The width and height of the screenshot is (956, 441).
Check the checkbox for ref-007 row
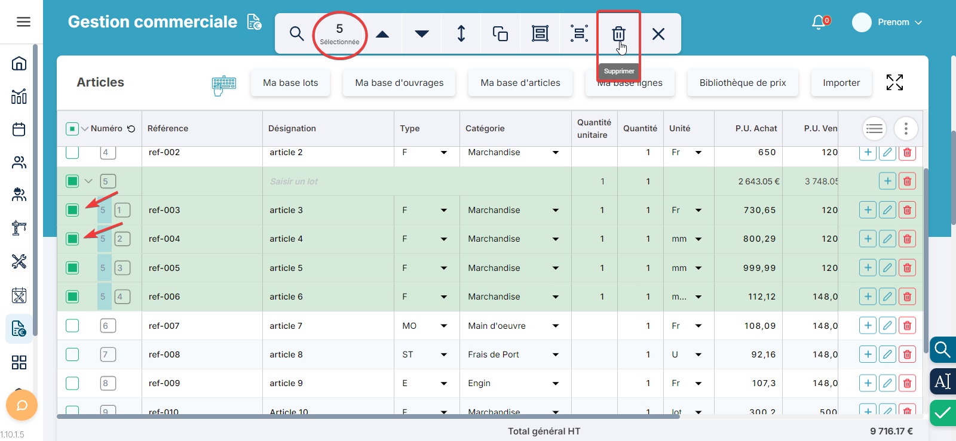72,326
